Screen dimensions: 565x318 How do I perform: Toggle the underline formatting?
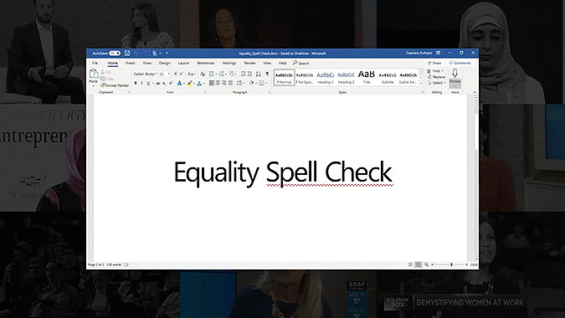(147, 83)
